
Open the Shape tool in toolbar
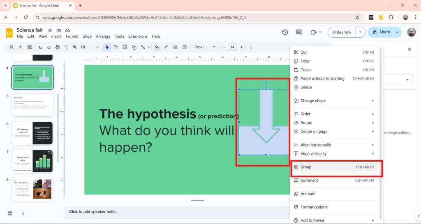[134, 47]
